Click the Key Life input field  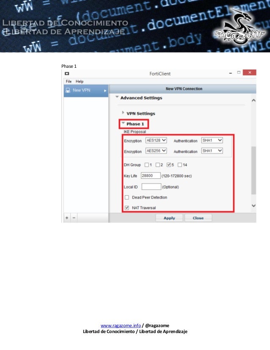tap(151, 176)
